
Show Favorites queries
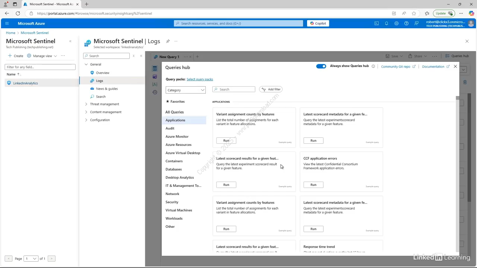[175, 101]
